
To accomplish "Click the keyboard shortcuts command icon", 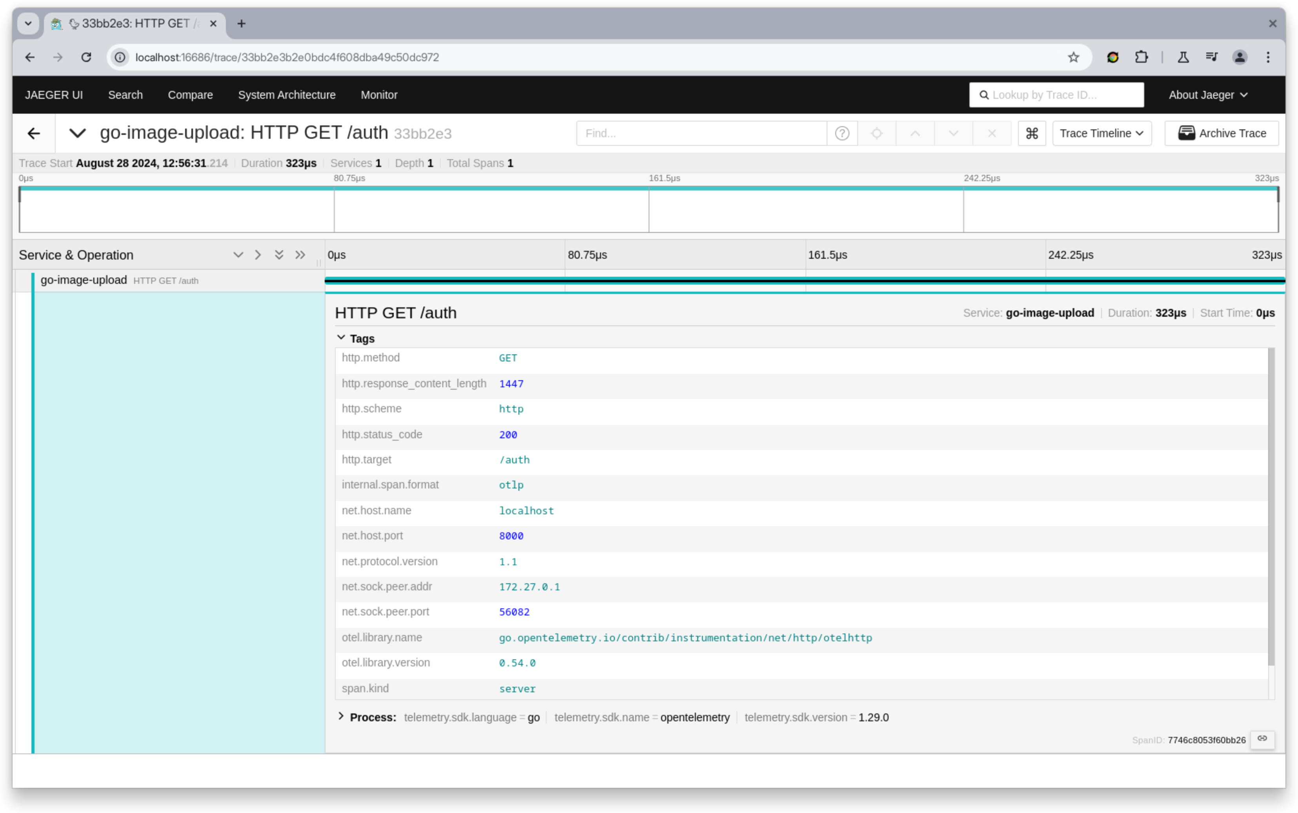I will tap(1031, 133).
